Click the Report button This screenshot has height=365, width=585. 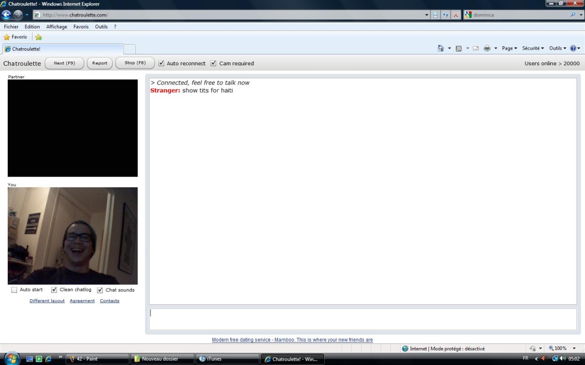[x=99, y=63]
